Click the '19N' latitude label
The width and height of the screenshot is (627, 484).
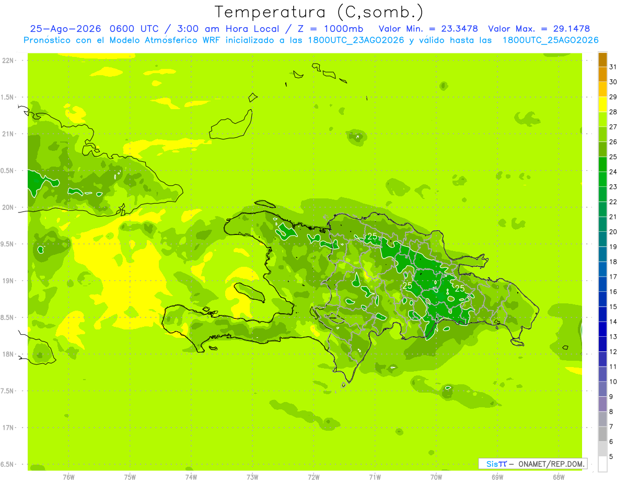coord(8,281)
